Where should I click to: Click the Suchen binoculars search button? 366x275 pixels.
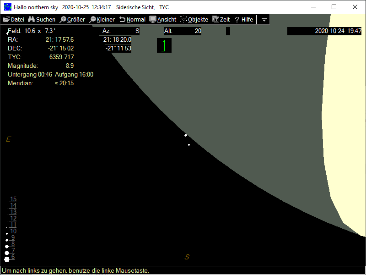coord(42,20)
